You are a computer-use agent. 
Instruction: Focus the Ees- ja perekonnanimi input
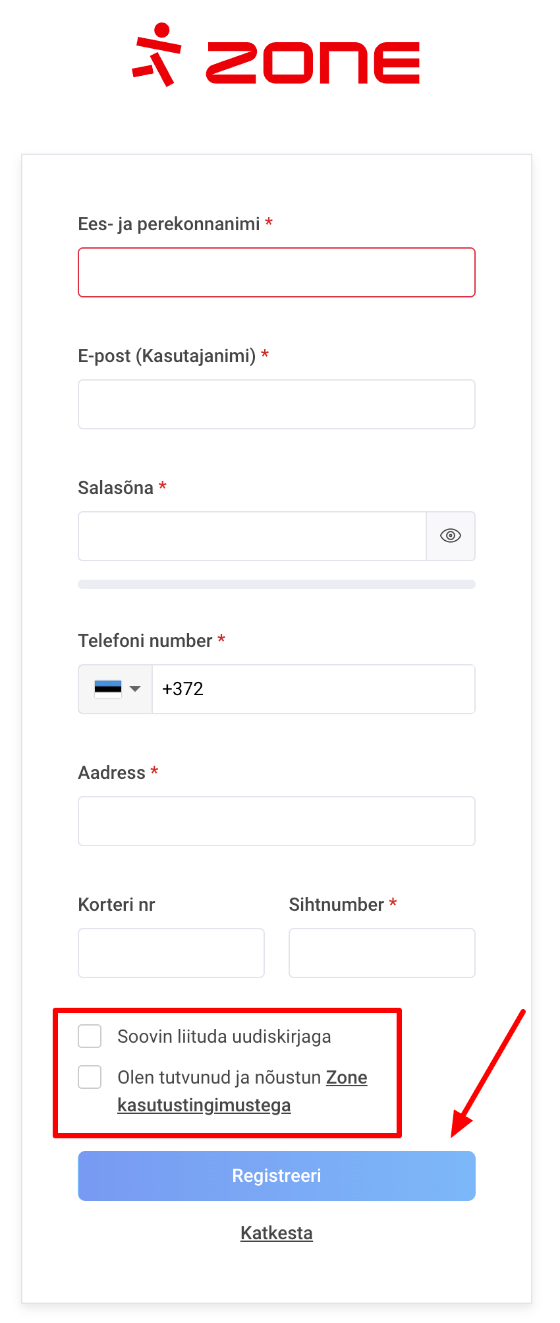(x=277, y=272)
